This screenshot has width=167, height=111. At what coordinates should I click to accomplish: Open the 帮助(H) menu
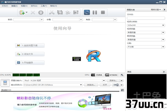(x=53, y=6)
